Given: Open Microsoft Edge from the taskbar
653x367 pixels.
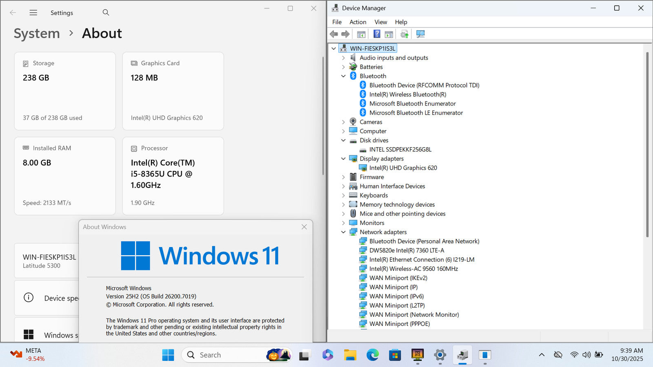Looking at the screenshot, I should pyautogui.click(x=372, y=355).
